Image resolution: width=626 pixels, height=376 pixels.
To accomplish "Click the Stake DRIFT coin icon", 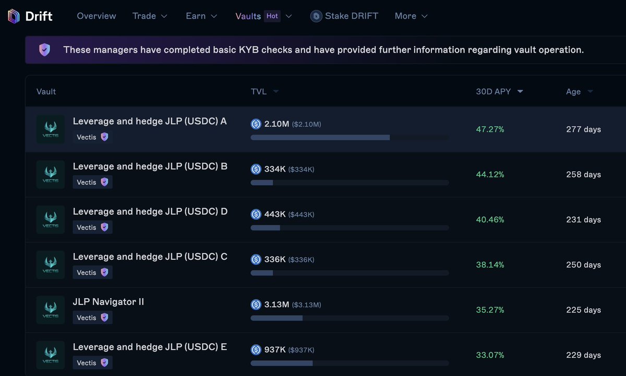I will 316,16.
